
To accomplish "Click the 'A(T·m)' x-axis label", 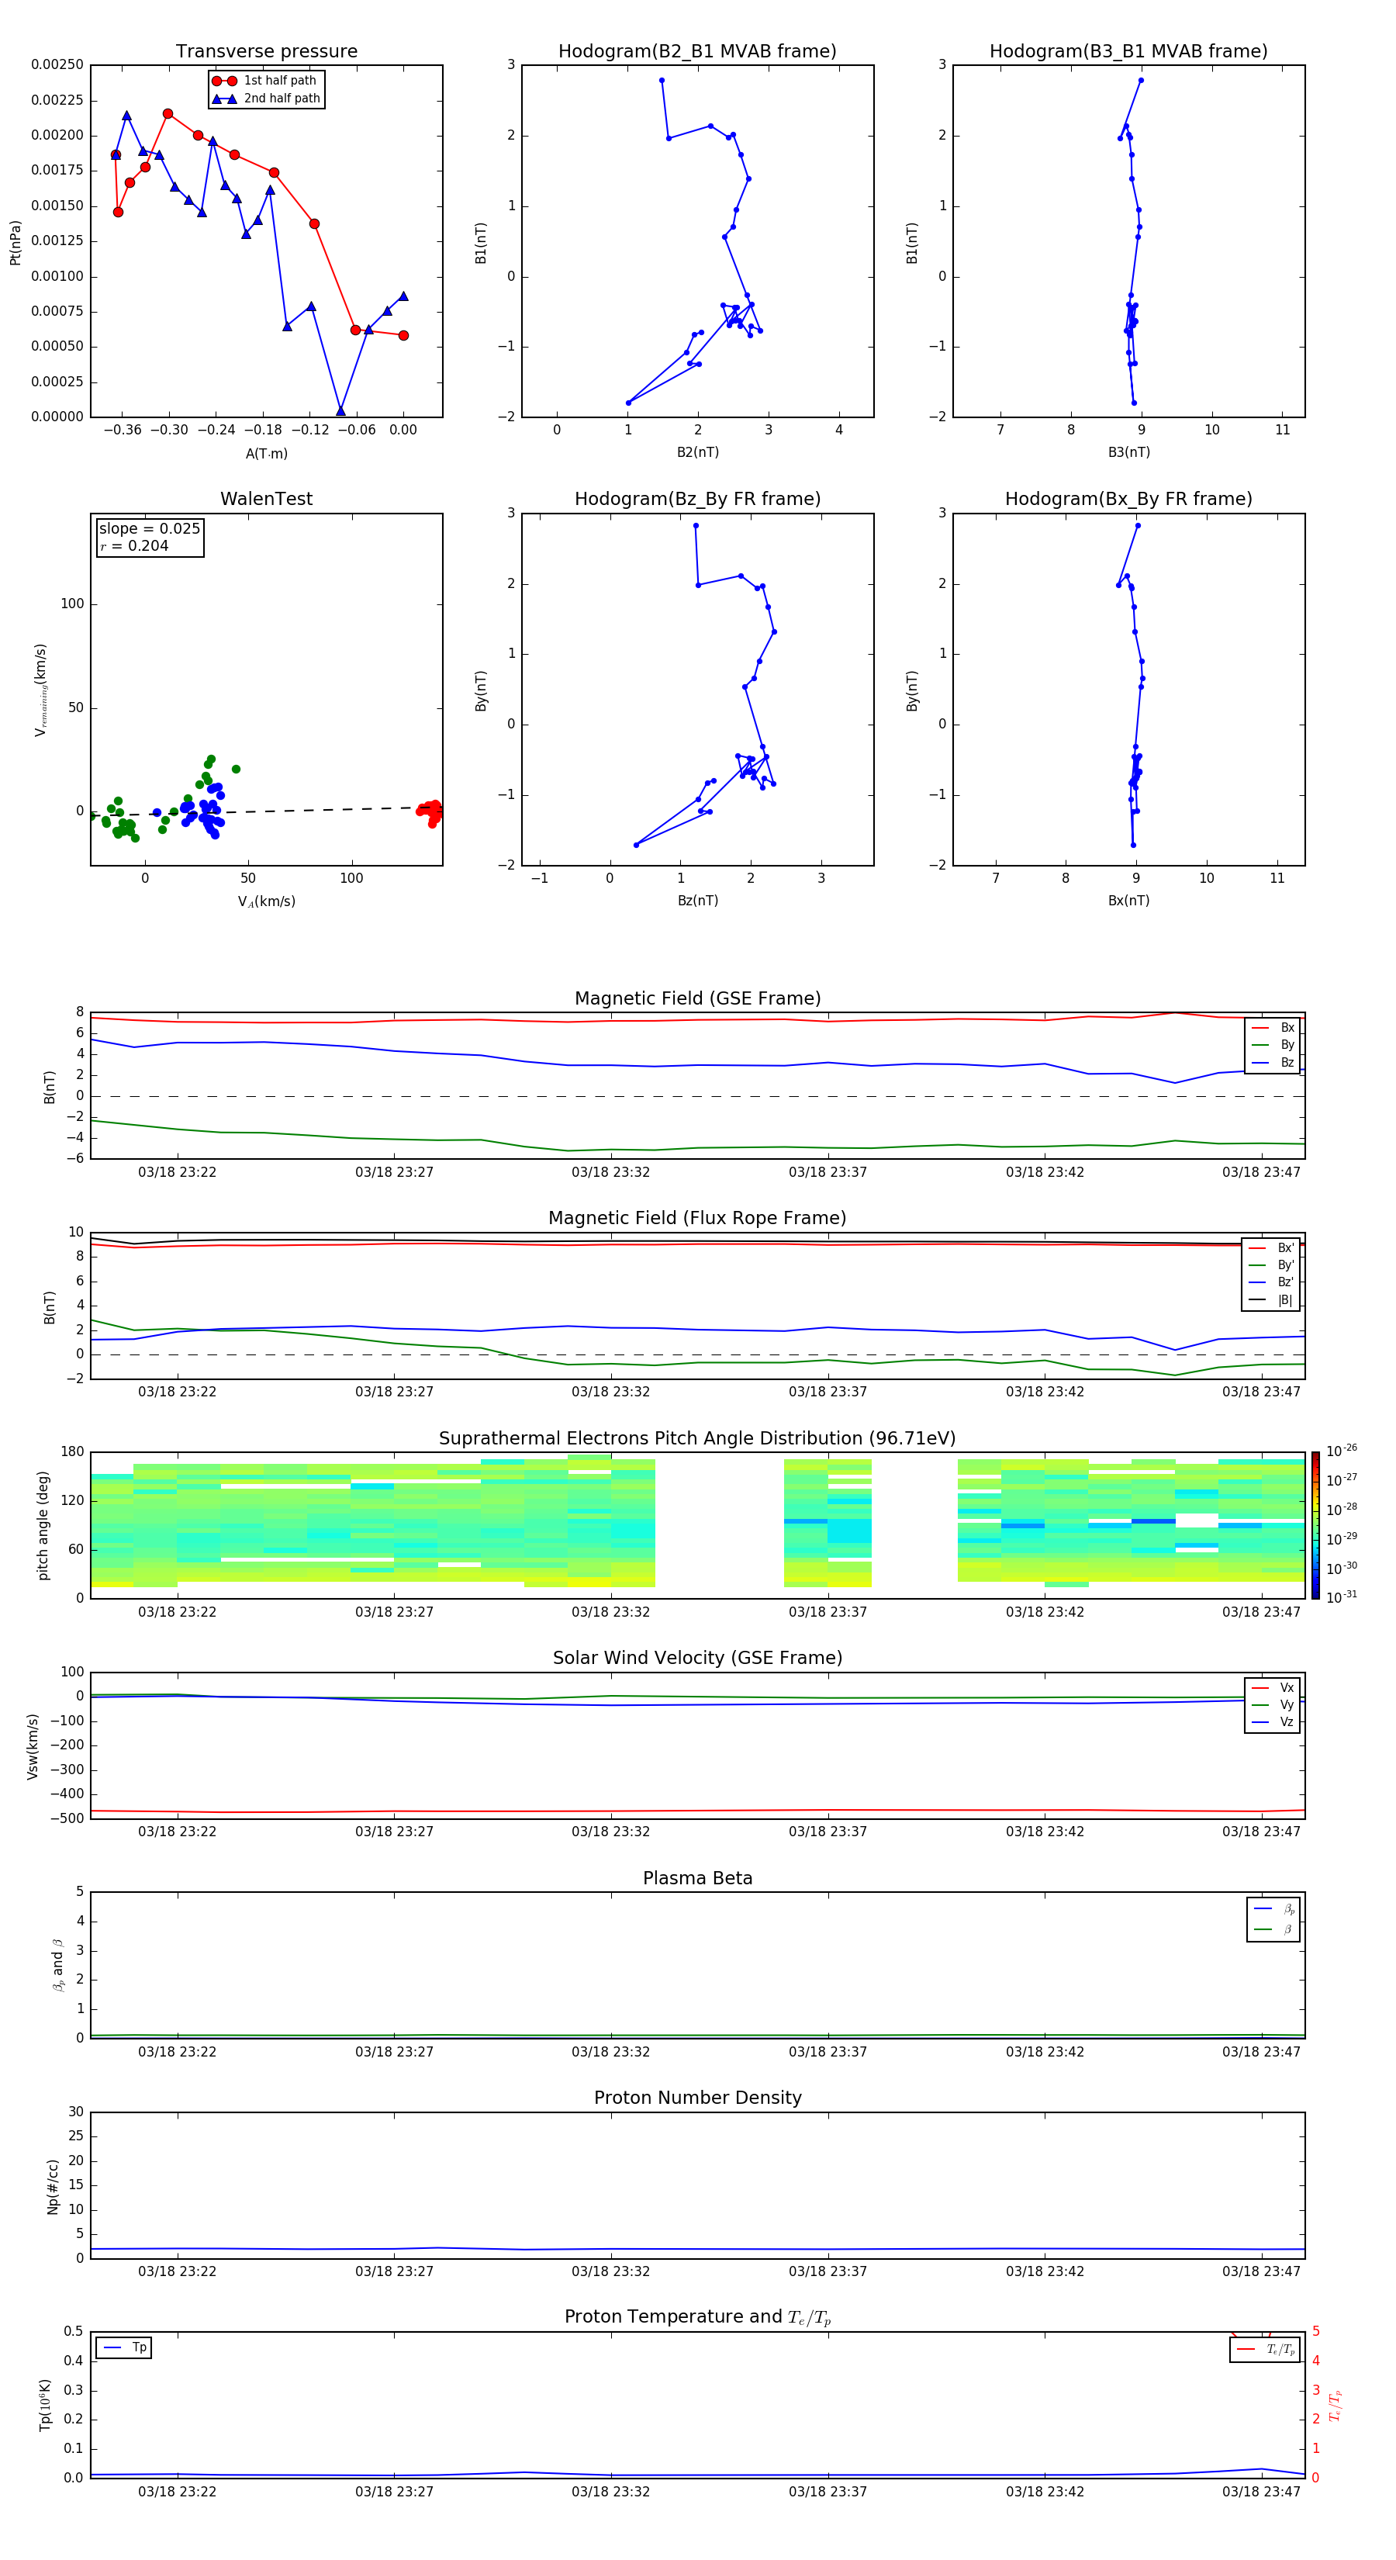I will [x=266, y=453].
